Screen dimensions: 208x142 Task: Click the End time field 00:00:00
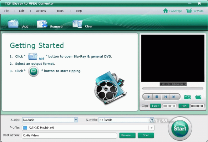click(x=197, y=106)
